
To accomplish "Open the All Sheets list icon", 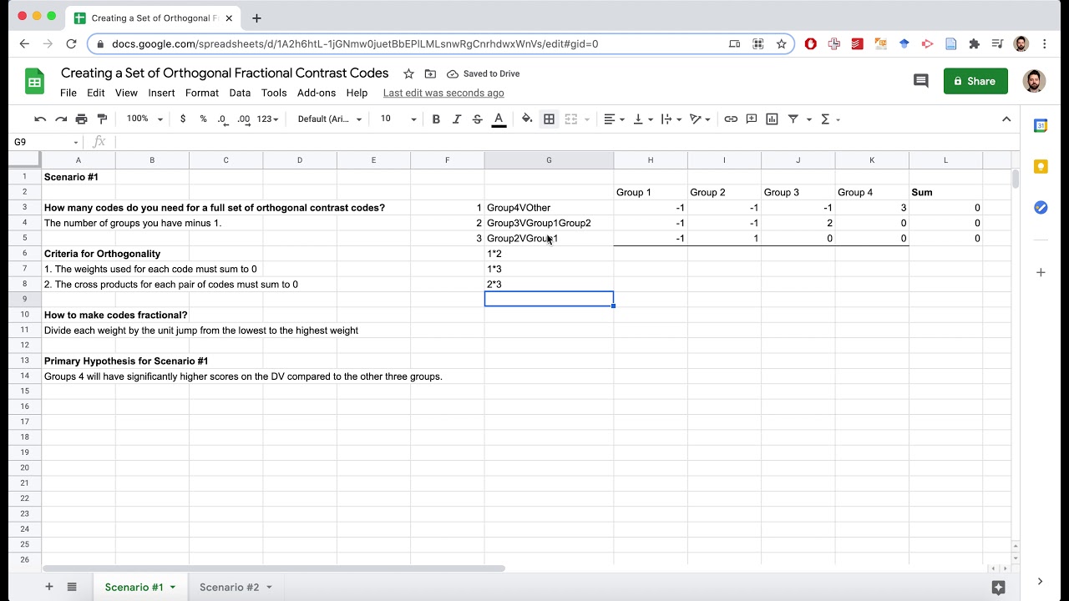I will (72, 587).
